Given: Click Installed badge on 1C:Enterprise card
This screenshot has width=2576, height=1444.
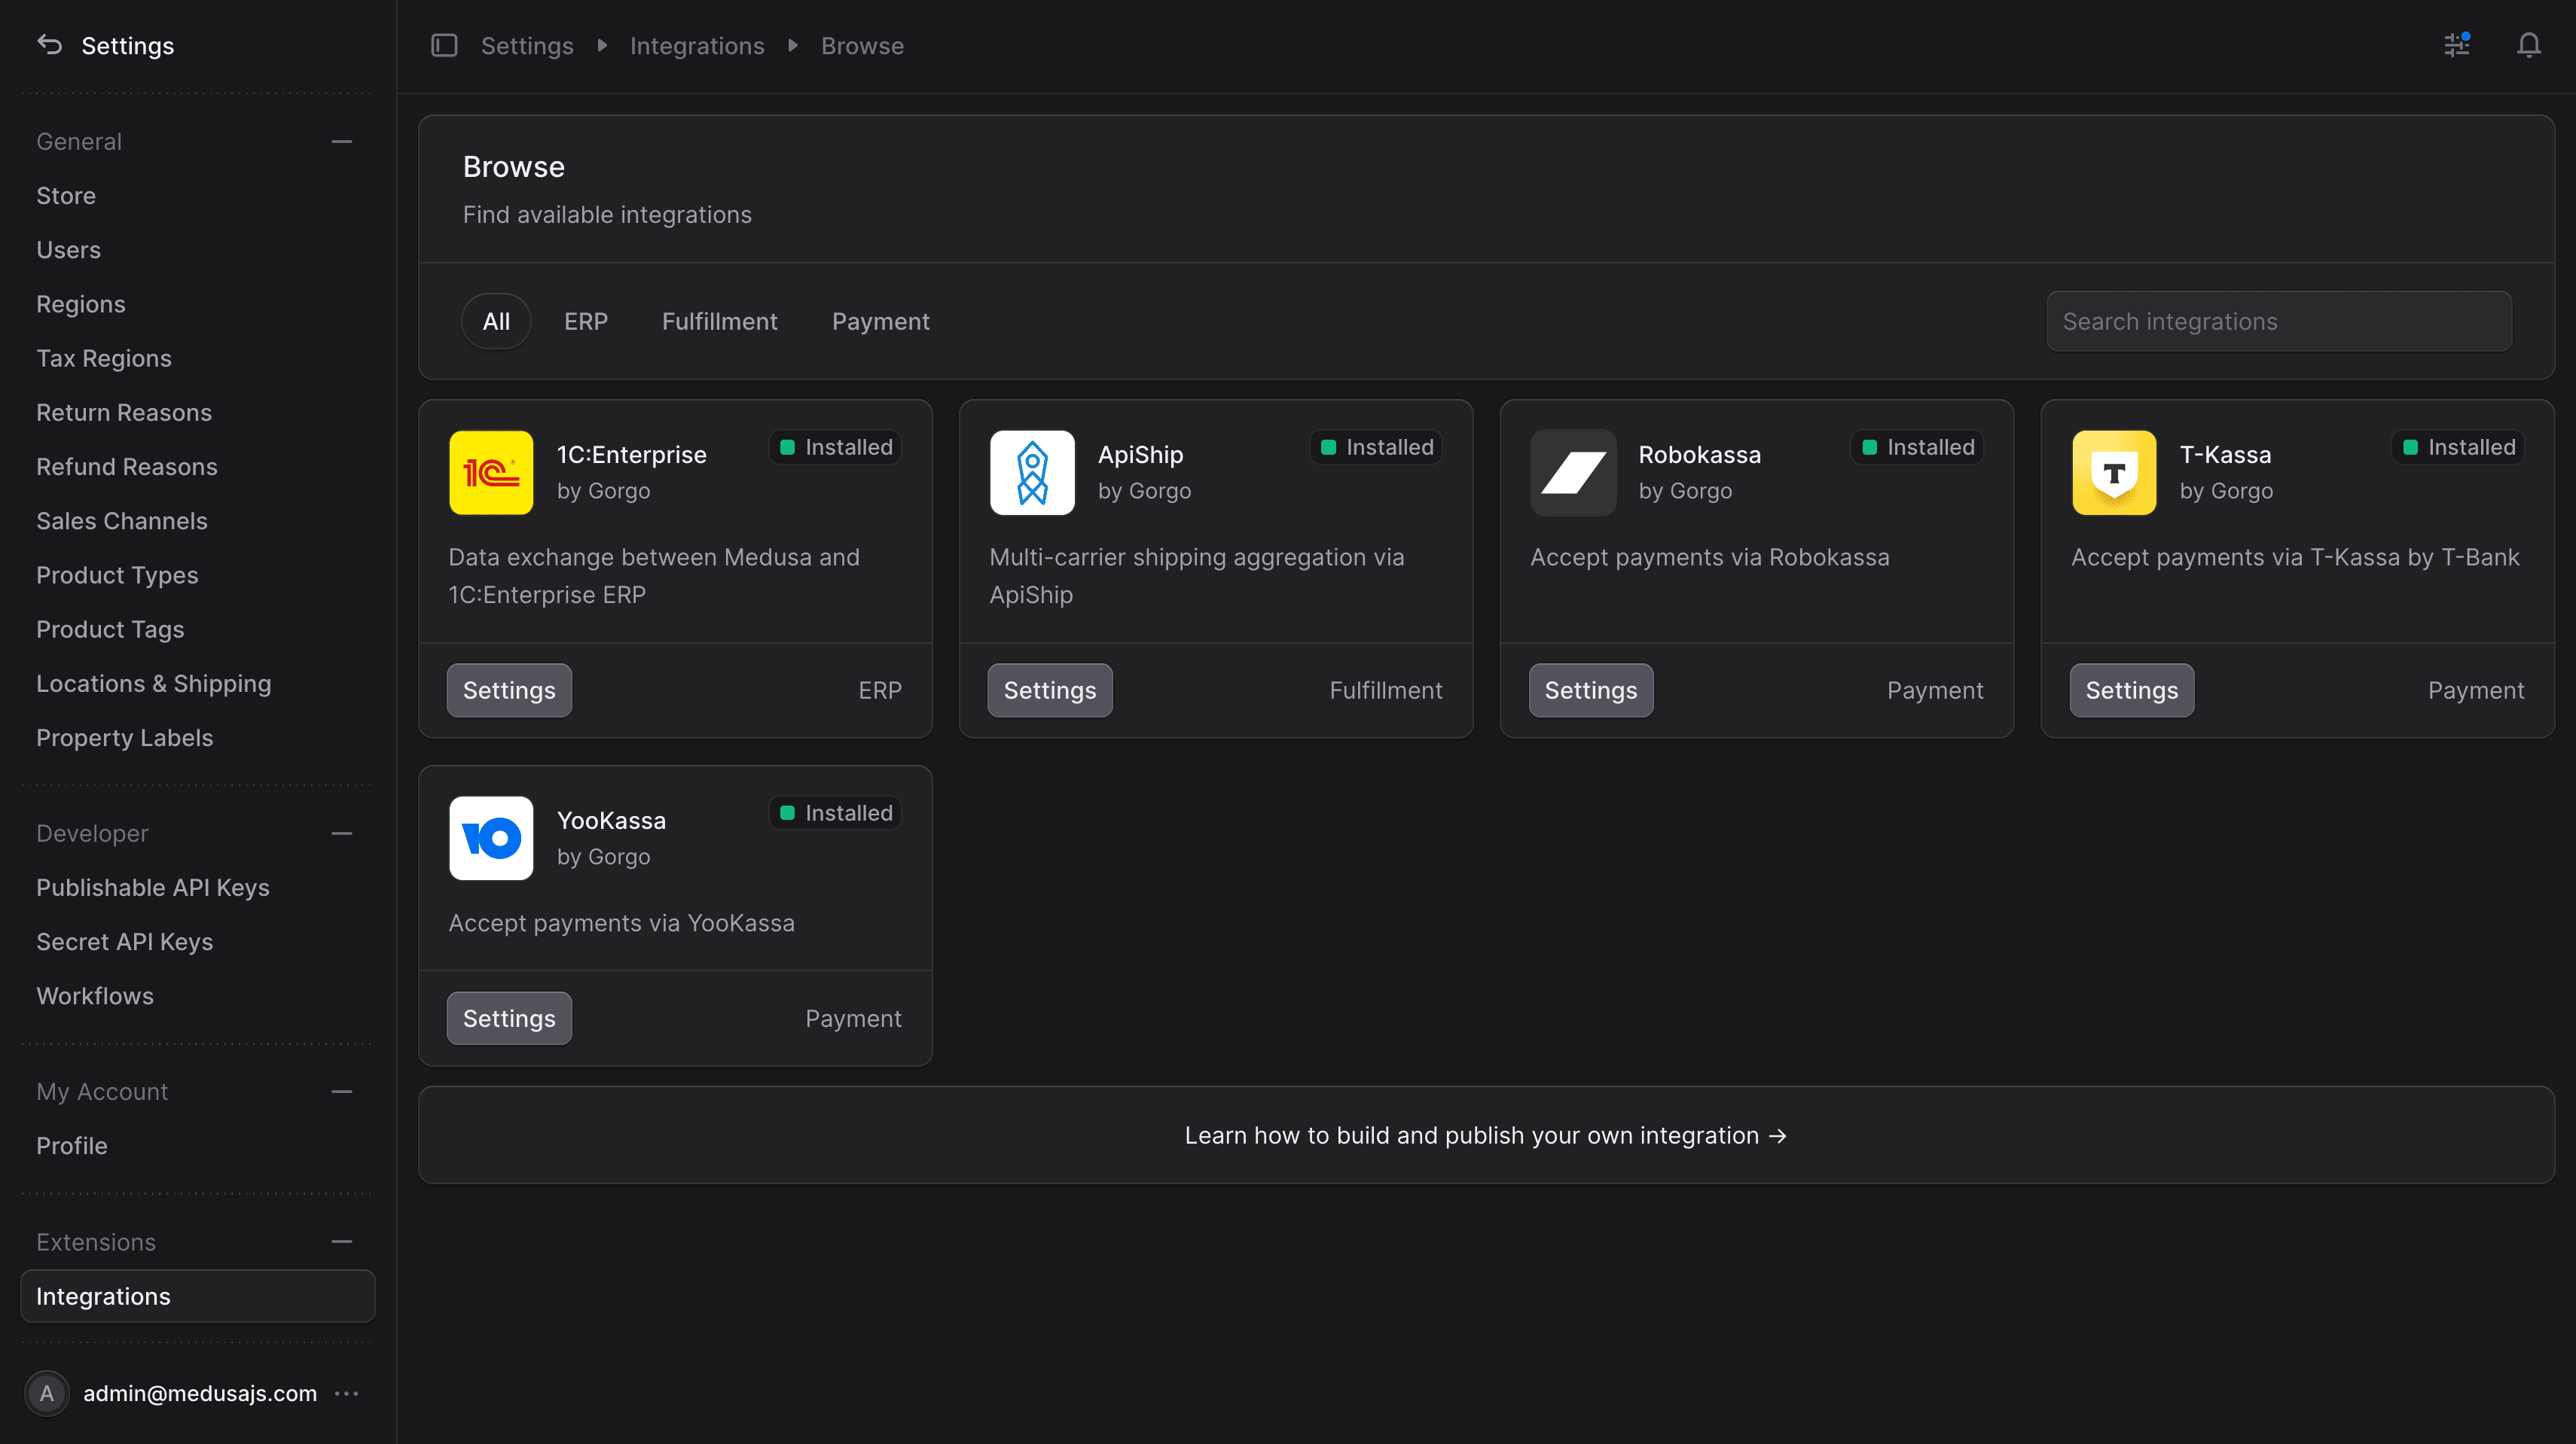Looking at the screenshot, I should coord(835,446).
